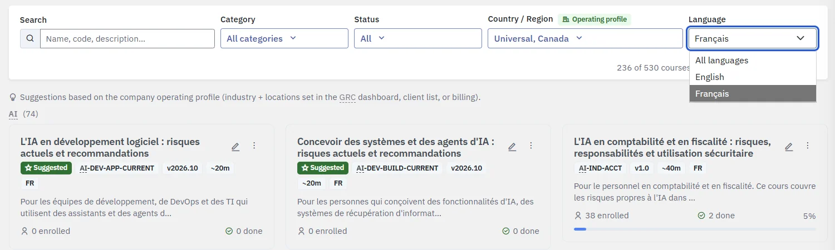
Task: Click the 38 enrolled count
Action: (x=601, y=216)
